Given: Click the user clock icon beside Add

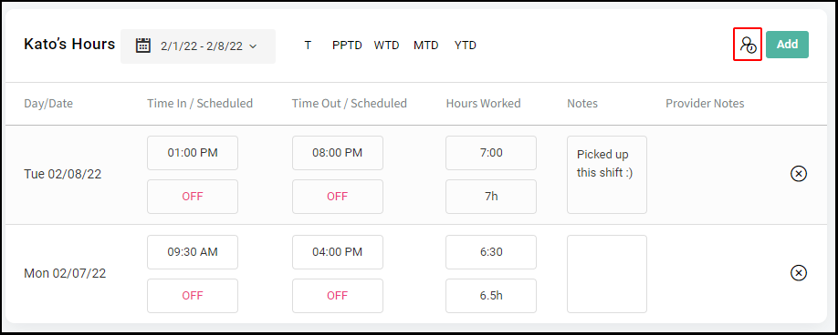Looking at the screenshot, I should [748, 45].
